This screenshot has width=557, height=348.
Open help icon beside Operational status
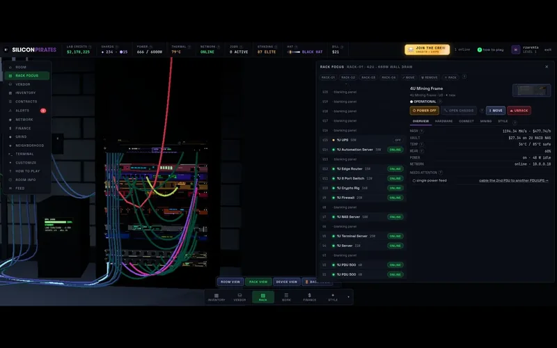click(440, 102)
